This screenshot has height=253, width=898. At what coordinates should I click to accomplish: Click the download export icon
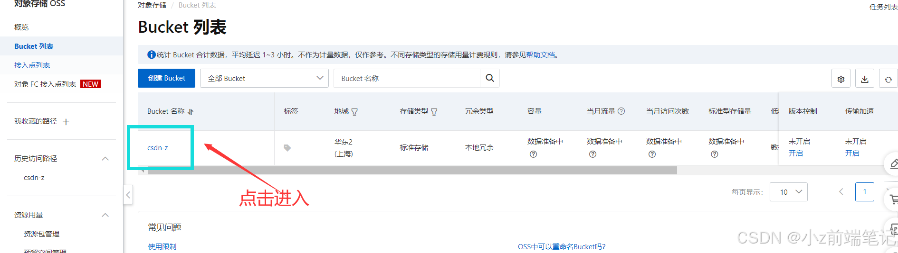coord(865,79)
